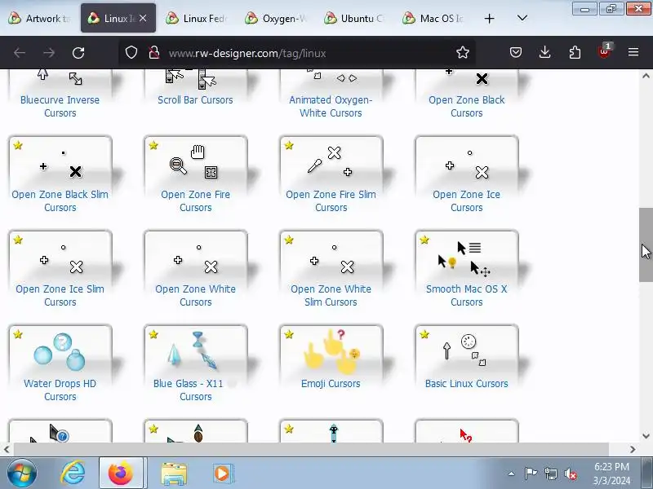Click the muted volume tray icon

pyautogui.click(x=570, y=474)
